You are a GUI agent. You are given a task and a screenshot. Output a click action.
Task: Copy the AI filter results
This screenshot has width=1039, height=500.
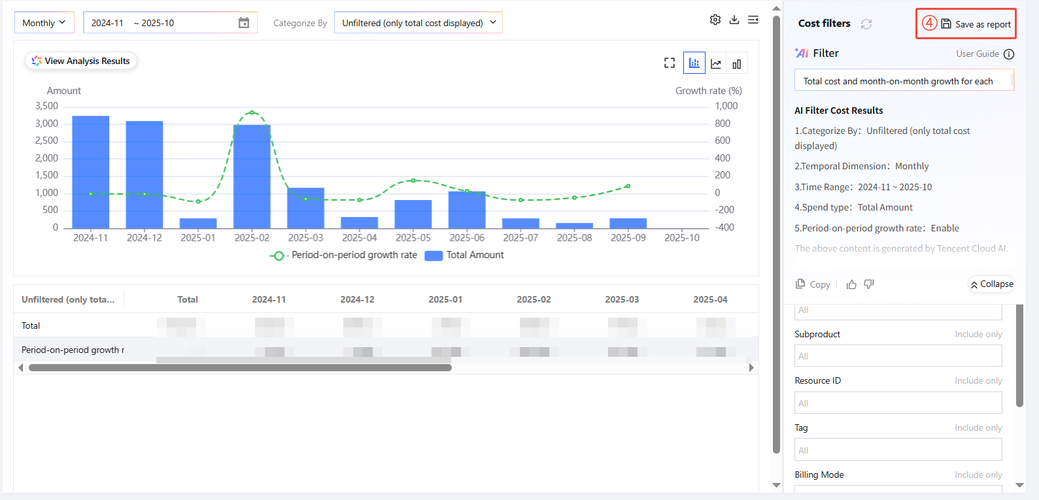coord(813,284)
